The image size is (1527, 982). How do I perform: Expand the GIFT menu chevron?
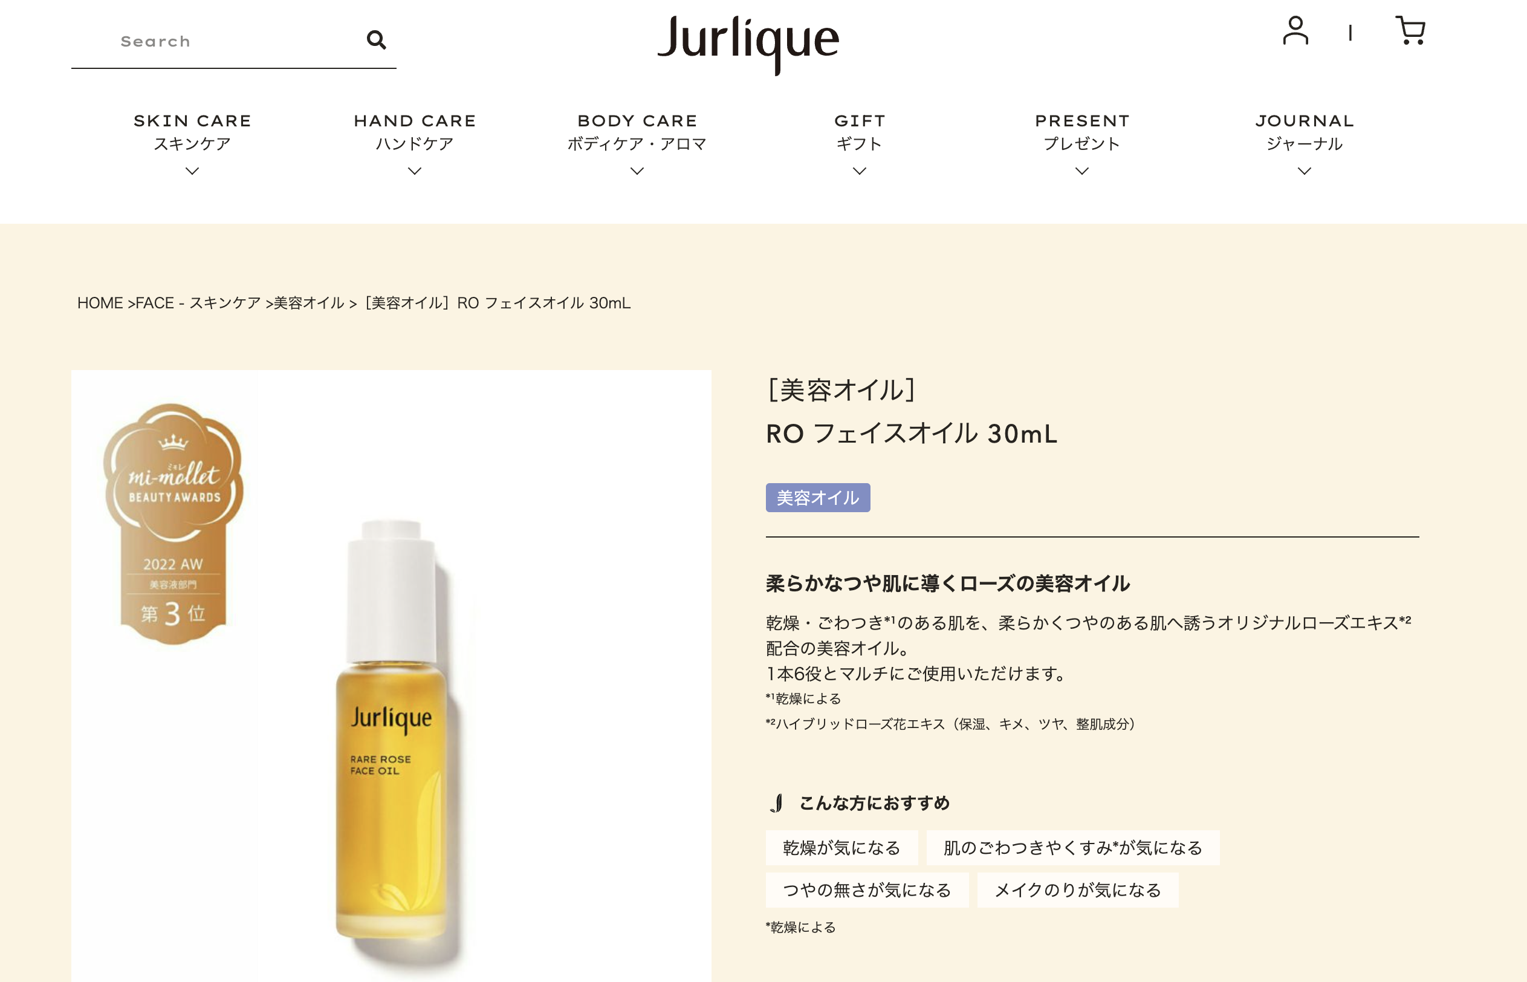[x=859, y=171]
